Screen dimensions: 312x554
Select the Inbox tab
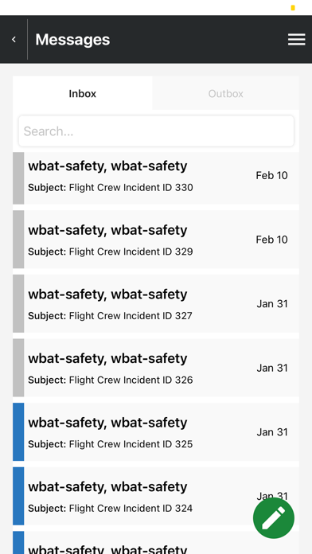tap(83, 94)
